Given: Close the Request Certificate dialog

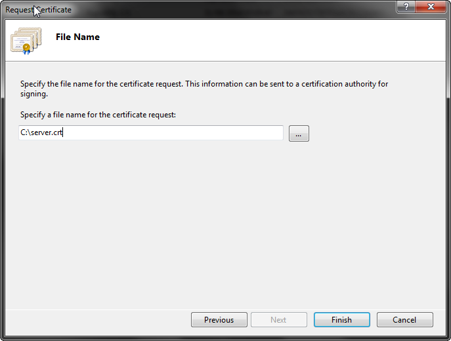Looking at the screenshot, I should [x=431, y=7].
